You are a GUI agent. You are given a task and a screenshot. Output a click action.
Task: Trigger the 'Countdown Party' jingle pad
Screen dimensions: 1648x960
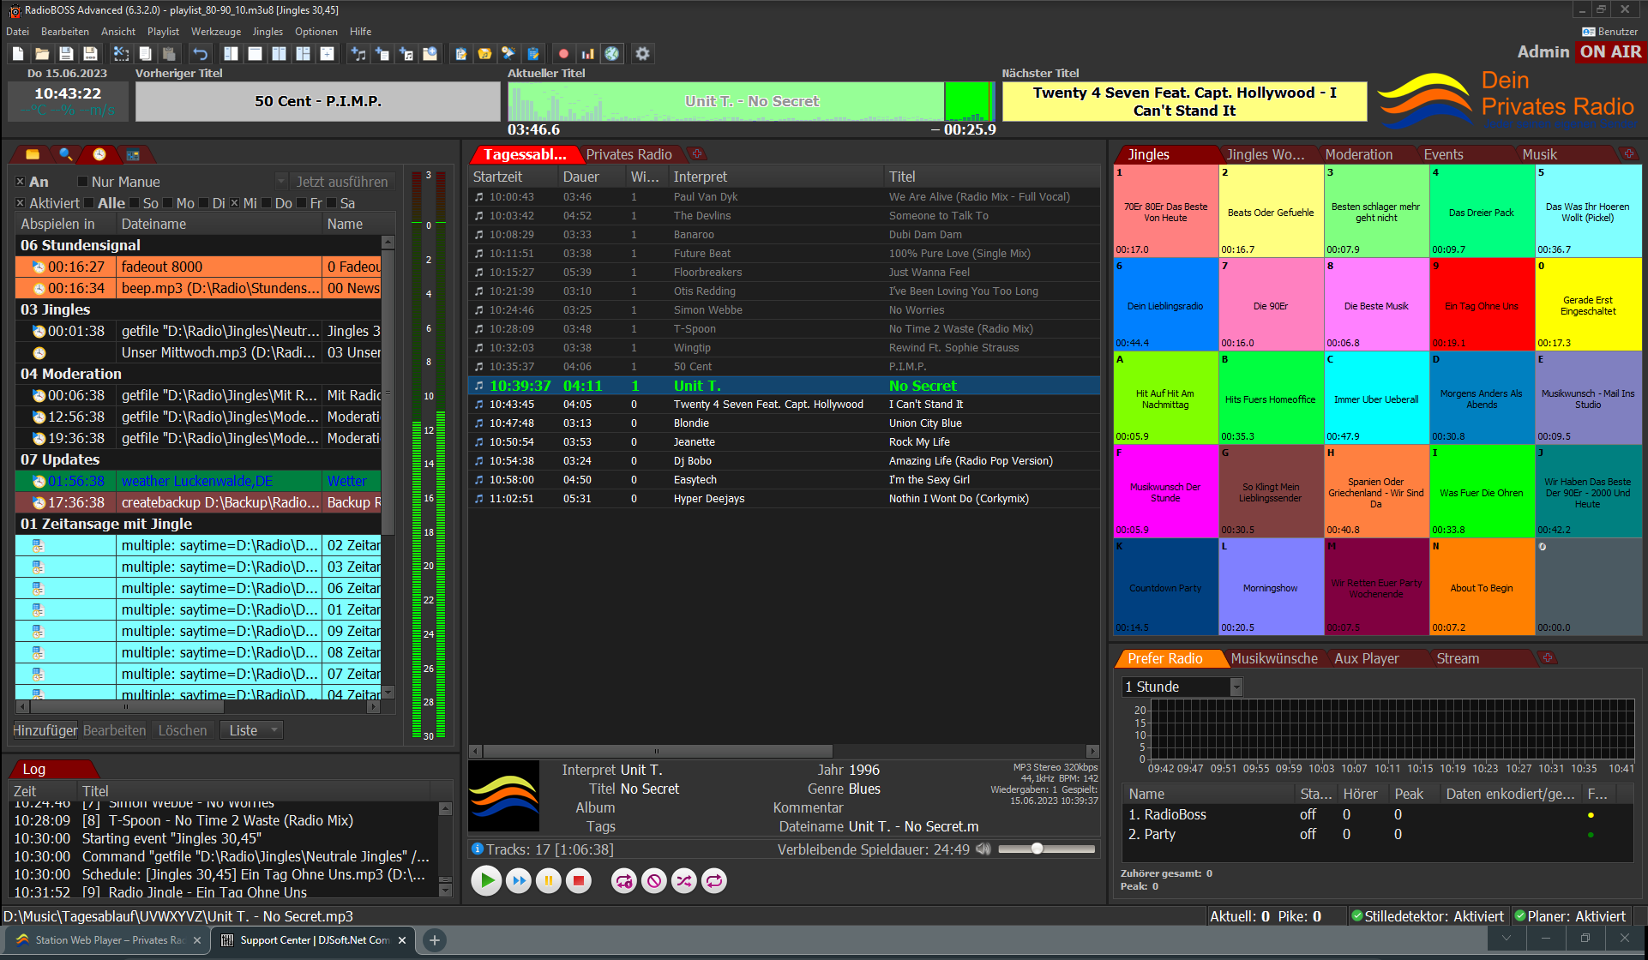1165,586
